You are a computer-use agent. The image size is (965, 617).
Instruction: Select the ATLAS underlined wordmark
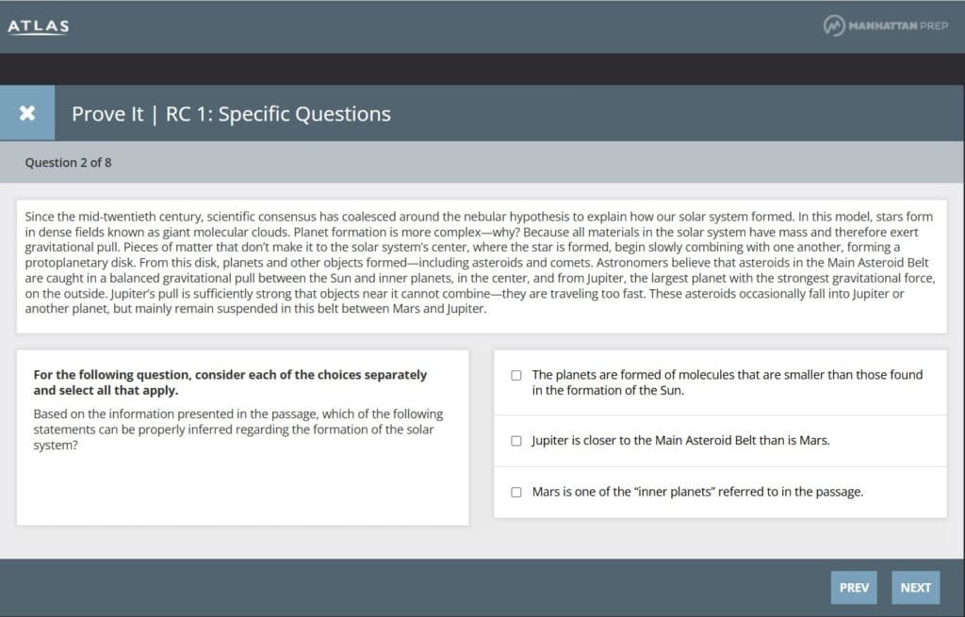pos(38,26)
